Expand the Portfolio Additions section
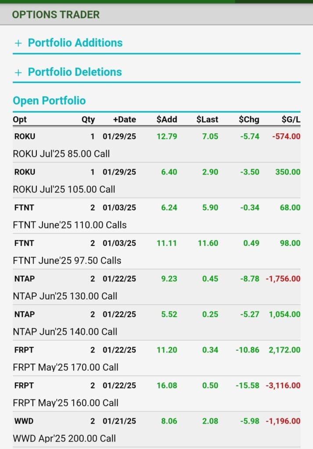This screenshot has width=313, height=449. tap(75, 43)
